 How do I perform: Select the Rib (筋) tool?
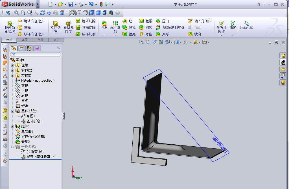click(x=128, y=21)
